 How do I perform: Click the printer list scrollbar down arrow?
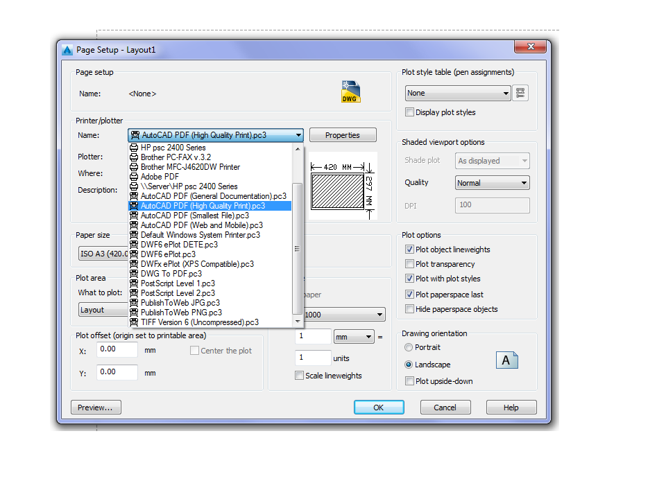[298, 322]
